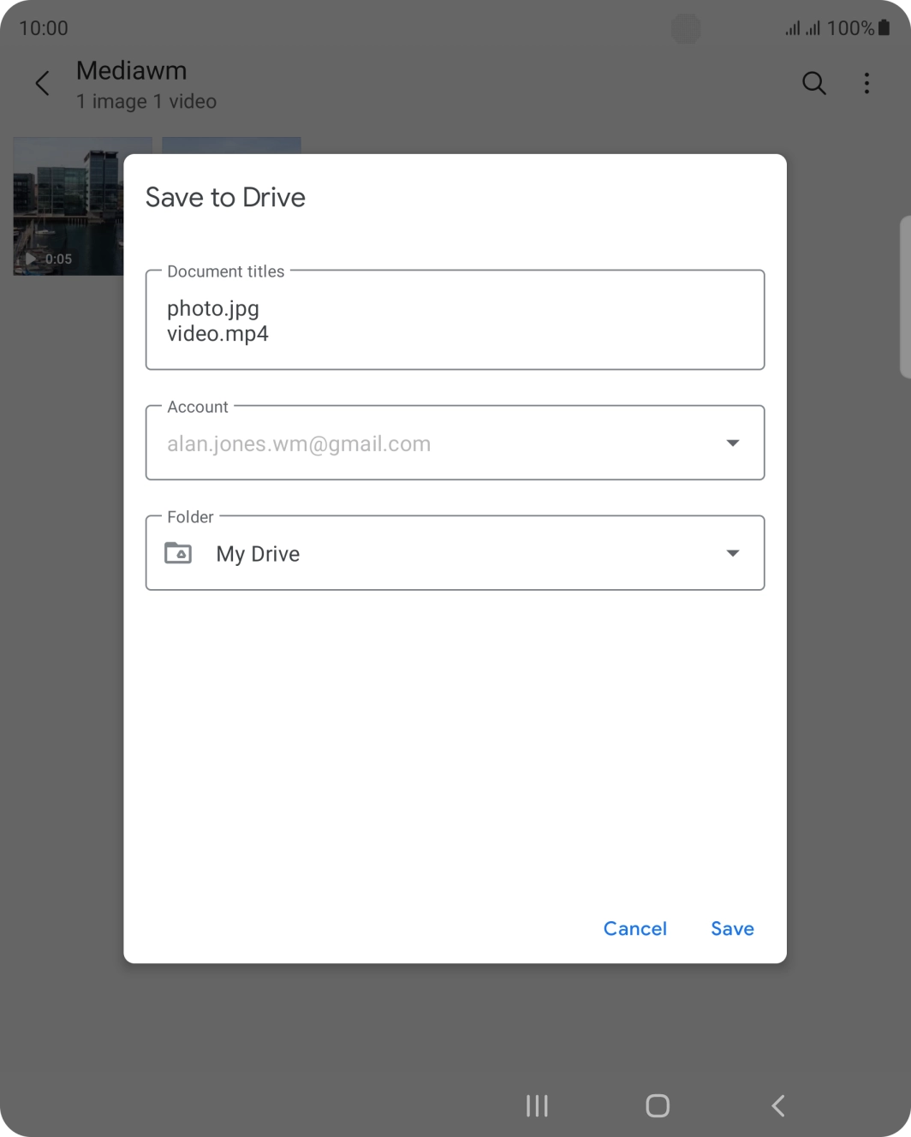Tap the Recents navigation icon
Screen dimensions: 911x1137
click(x=536, y=1105)
